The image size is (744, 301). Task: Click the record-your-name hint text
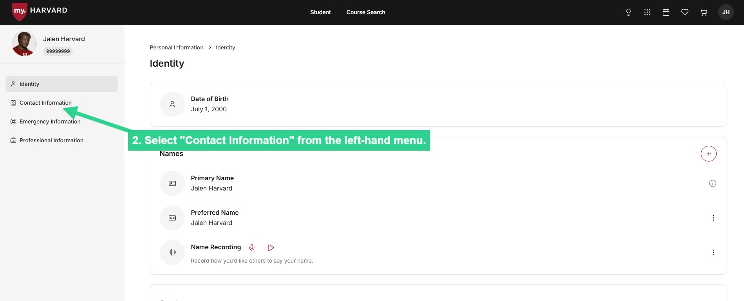point(252,261)
